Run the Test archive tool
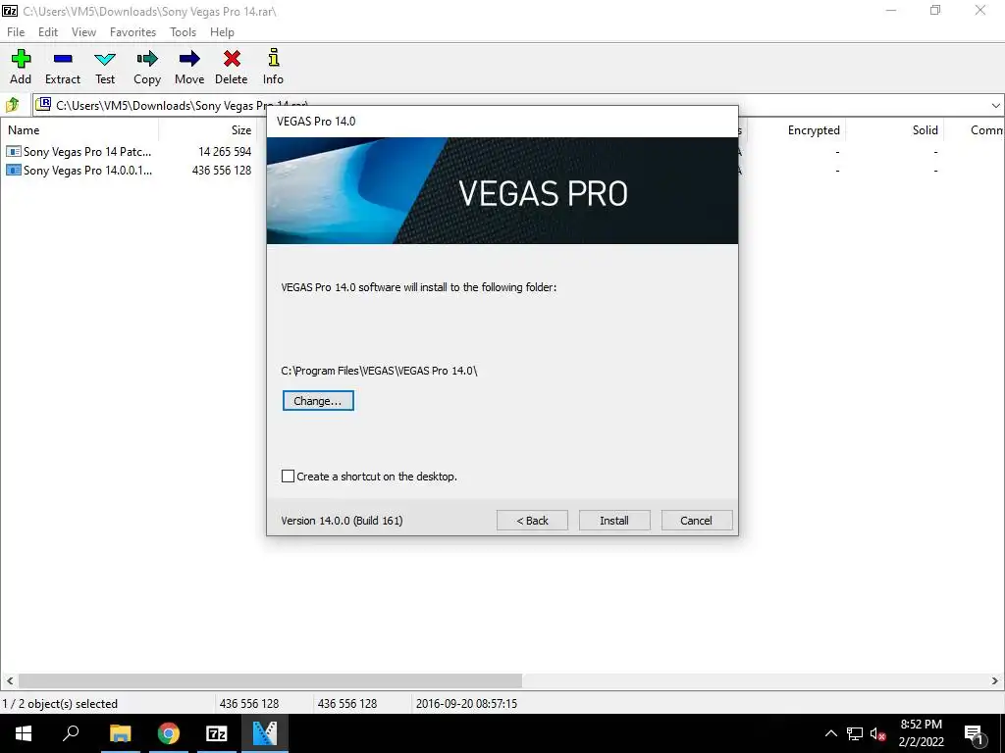The height and width of the screenshot is (753, 1005). (104, 67)
